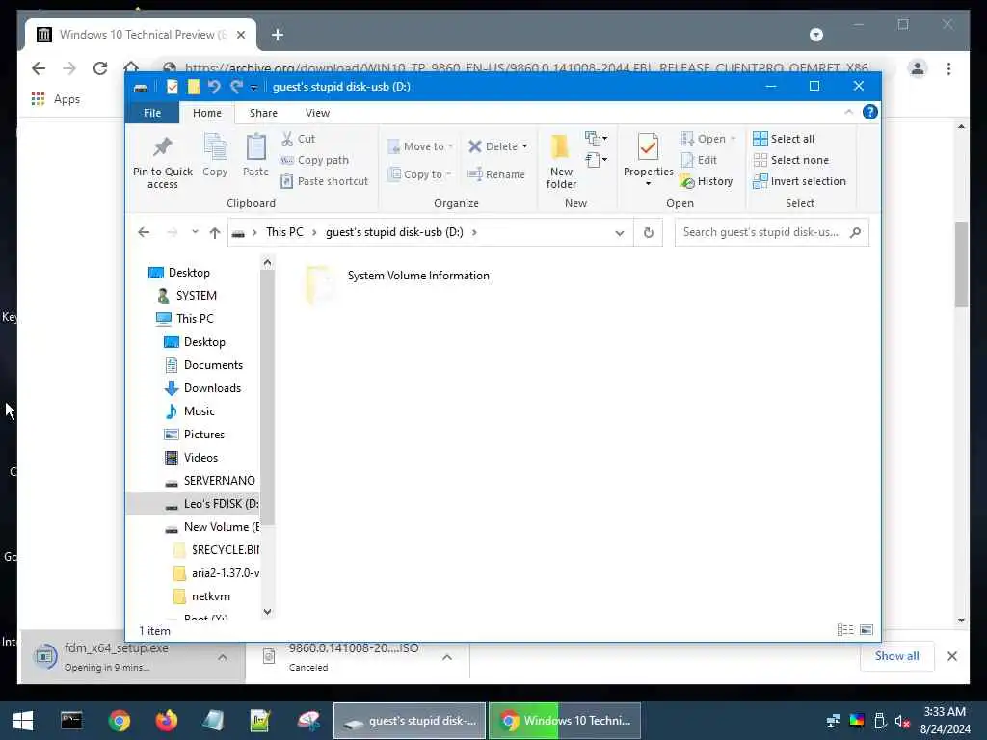
Task: Click This PC in address breadcrumb
Action: tap(284, 232)
